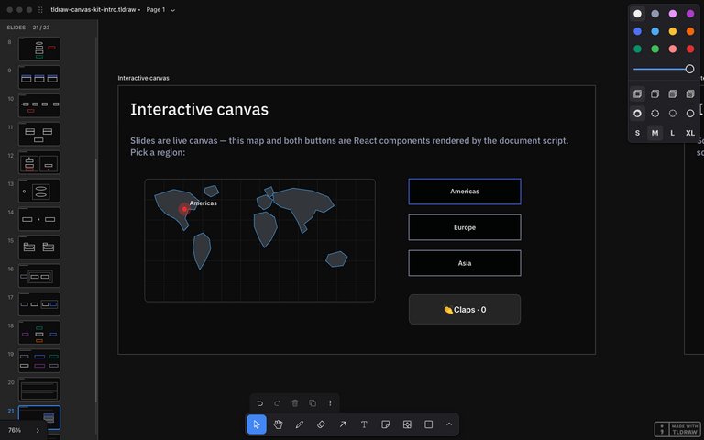The image size is (704, 440).
Task: Set fill style to semi
Action: [655, 93]
